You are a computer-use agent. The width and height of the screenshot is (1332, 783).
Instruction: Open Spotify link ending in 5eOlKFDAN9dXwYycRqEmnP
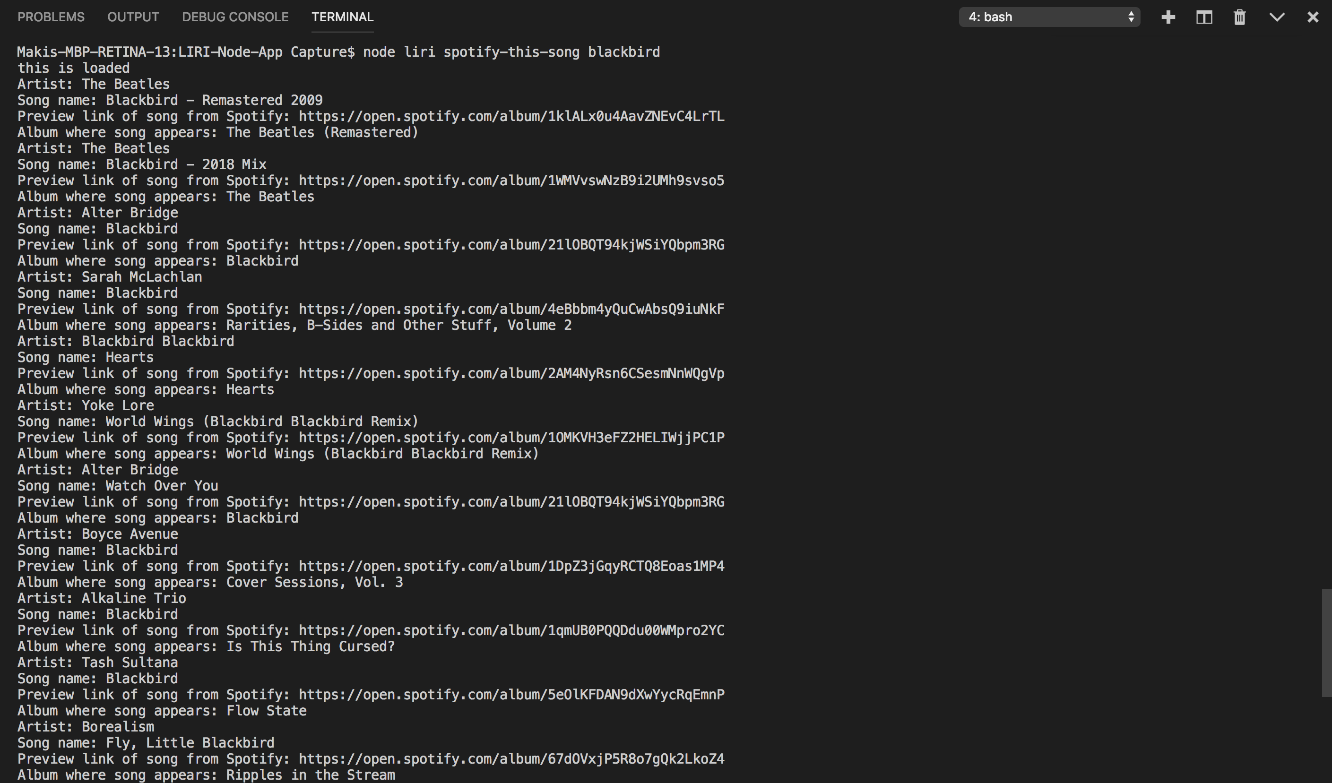[511, 695]
